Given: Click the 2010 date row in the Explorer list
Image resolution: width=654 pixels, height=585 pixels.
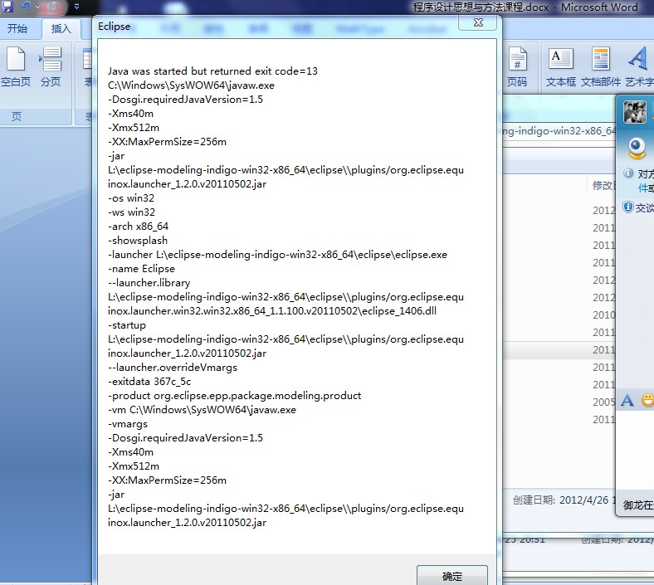Looking at the screenshot, I should (x=603, y=314).
